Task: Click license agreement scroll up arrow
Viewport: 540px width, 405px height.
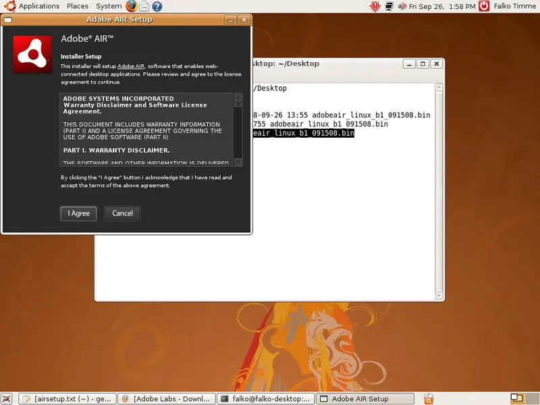Action: coord(238,97)
